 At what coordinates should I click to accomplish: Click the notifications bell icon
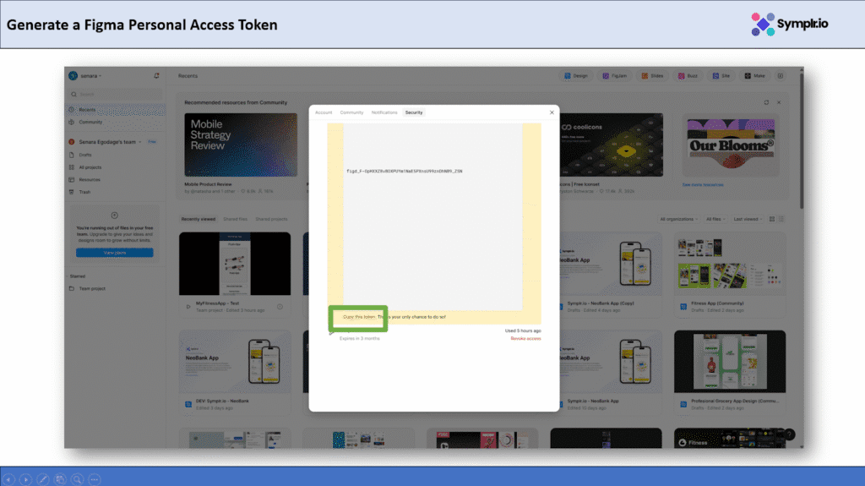pos(156,75)
